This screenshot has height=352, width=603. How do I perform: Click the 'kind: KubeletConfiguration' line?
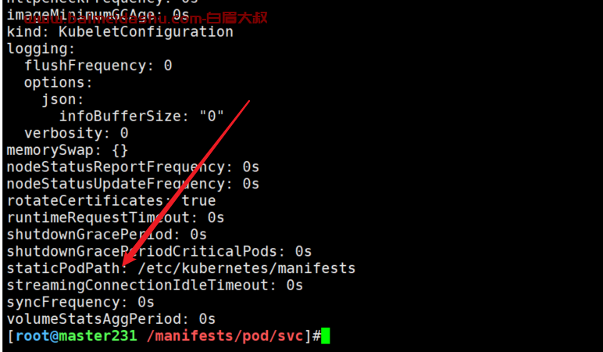pos(120,31)
